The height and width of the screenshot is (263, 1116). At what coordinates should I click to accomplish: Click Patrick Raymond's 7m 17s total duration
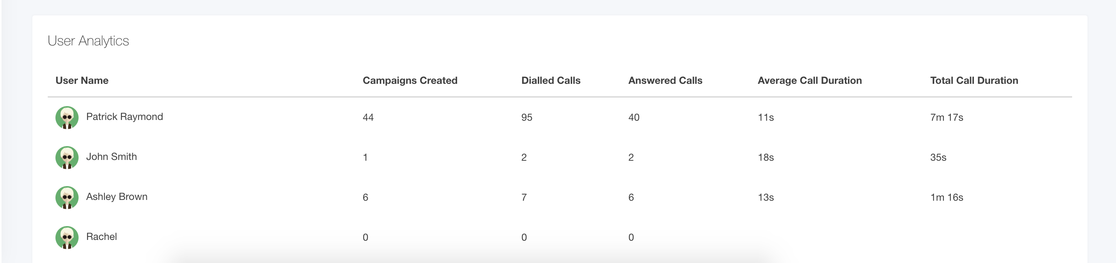click(x=946, y=118)
